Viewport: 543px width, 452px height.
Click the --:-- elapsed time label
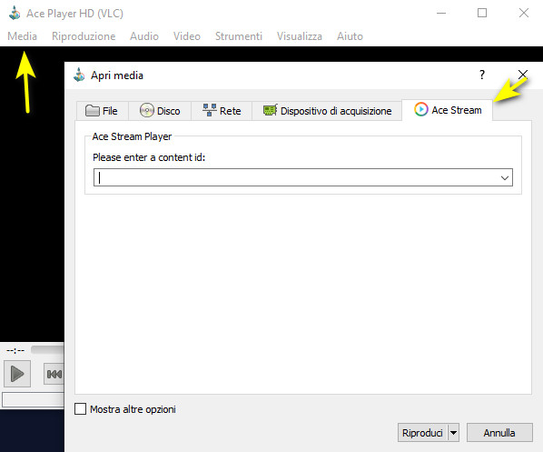tap(15, 350)
